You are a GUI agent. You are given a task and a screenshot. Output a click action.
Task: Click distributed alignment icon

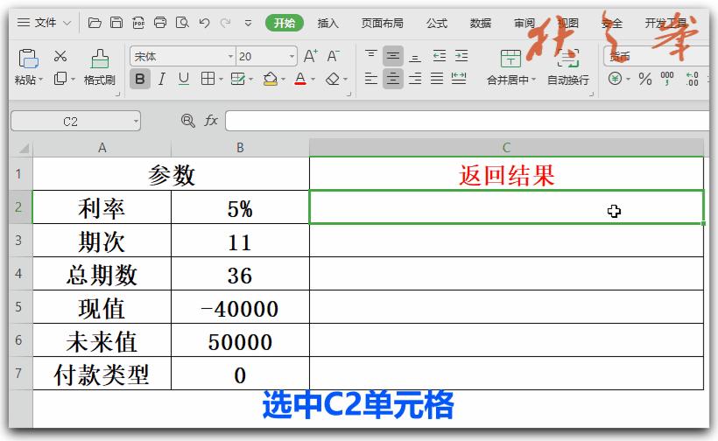coord(459,79)
